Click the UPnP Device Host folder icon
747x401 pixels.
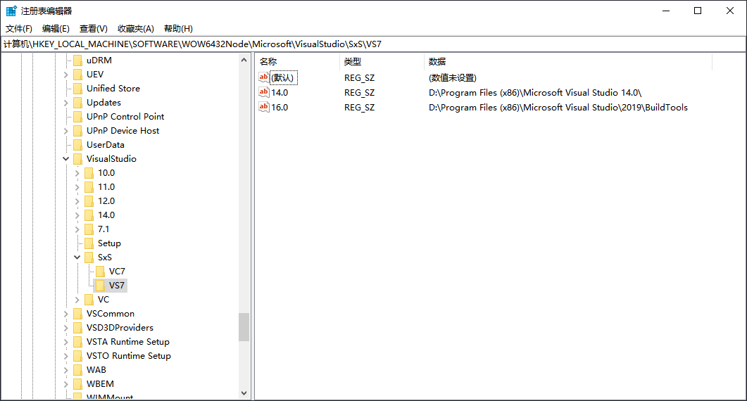77,130
